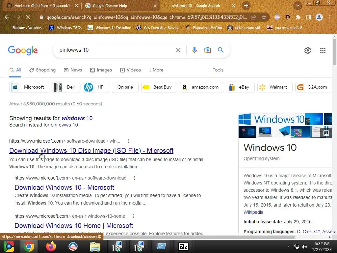
Task: Launch Firefox from the taskbar
Action: 51,246
